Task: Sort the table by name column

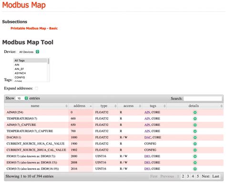Action: pyautogui.click(x=36, y=106)
